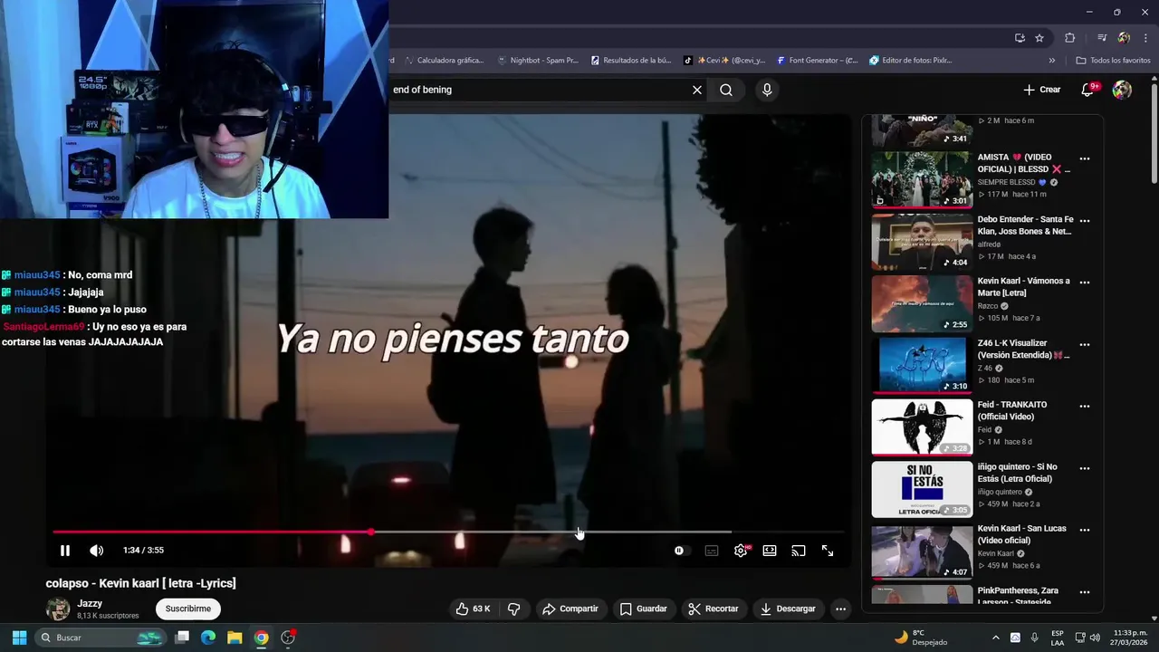1159x652 pixels.
Task: Expand the system tray hidden icons
Action: point(996,638)
